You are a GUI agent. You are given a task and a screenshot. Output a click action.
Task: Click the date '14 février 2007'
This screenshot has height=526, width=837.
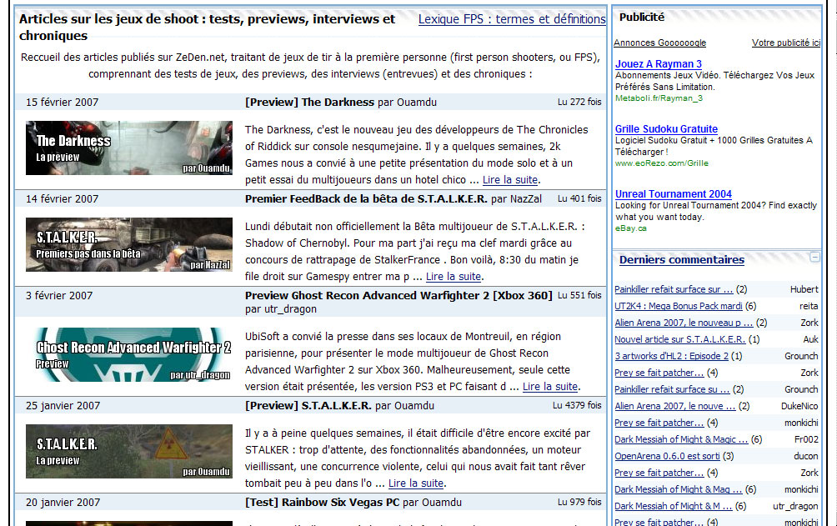[x=62, y=198]
